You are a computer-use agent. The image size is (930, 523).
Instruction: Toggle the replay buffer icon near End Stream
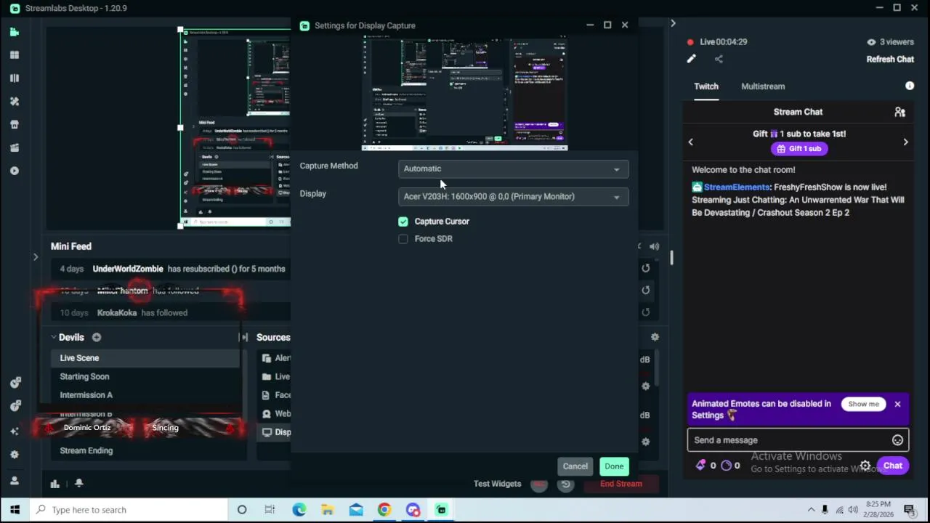[x=566, y=484]
